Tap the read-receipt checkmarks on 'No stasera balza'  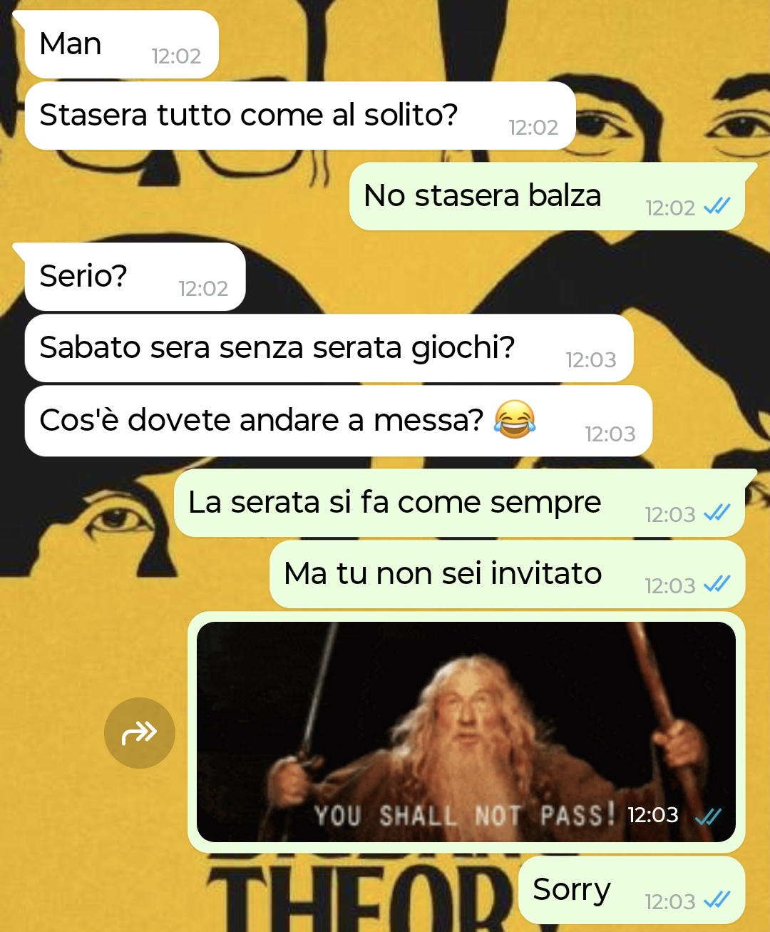coord(717,207)
